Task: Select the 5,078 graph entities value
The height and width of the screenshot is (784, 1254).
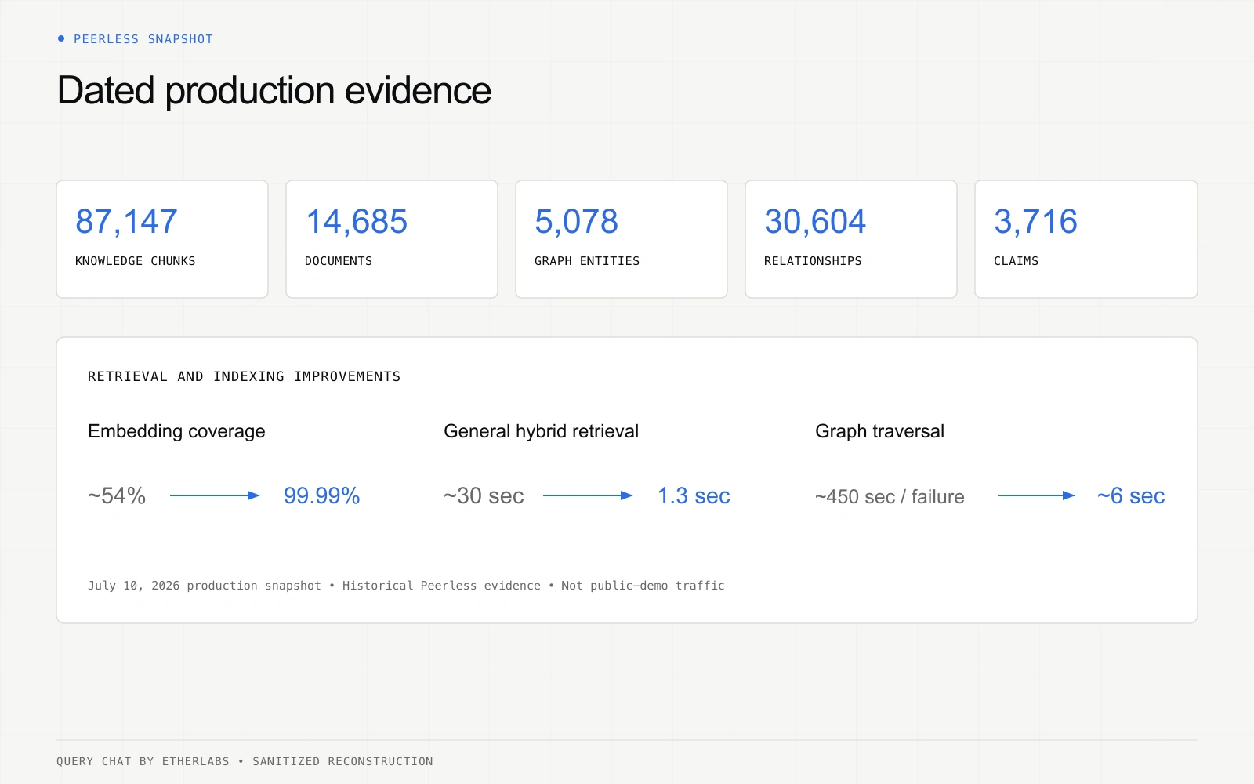Action: click(x=576, y=221)
